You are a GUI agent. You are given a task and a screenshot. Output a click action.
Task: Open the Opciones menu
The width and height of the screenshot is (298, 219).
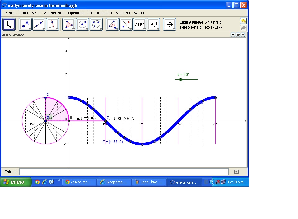(76, 13)
